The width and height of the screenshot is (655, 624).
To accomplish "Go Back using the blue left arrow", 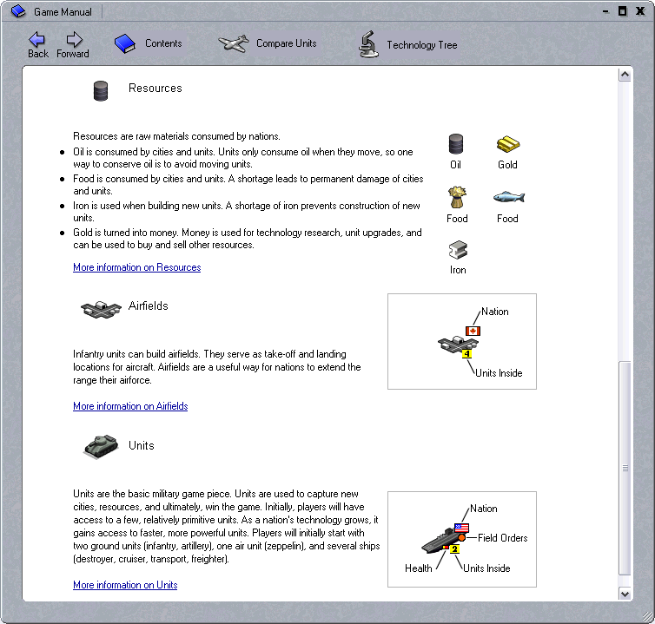I will 37,39.
